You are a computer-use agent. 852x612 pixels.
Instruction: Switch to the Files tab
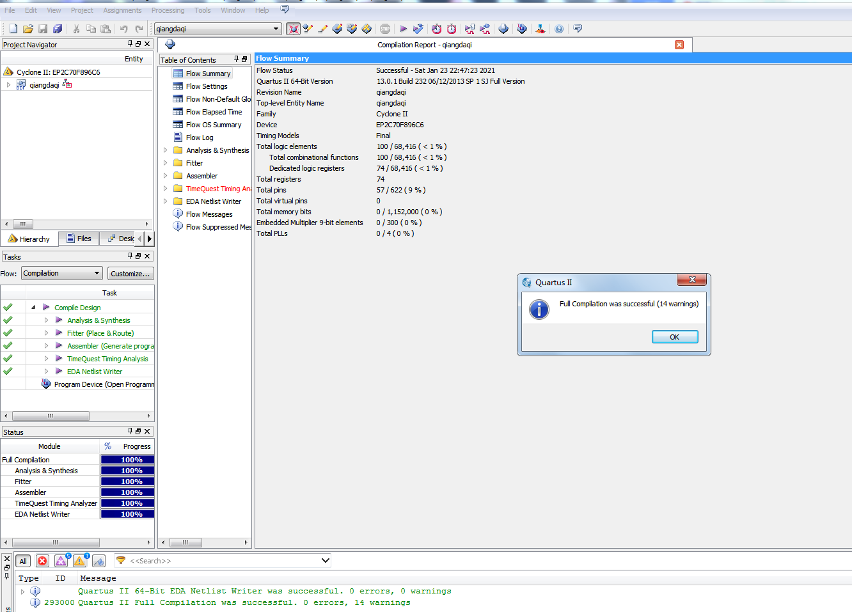tap(79, 239)
